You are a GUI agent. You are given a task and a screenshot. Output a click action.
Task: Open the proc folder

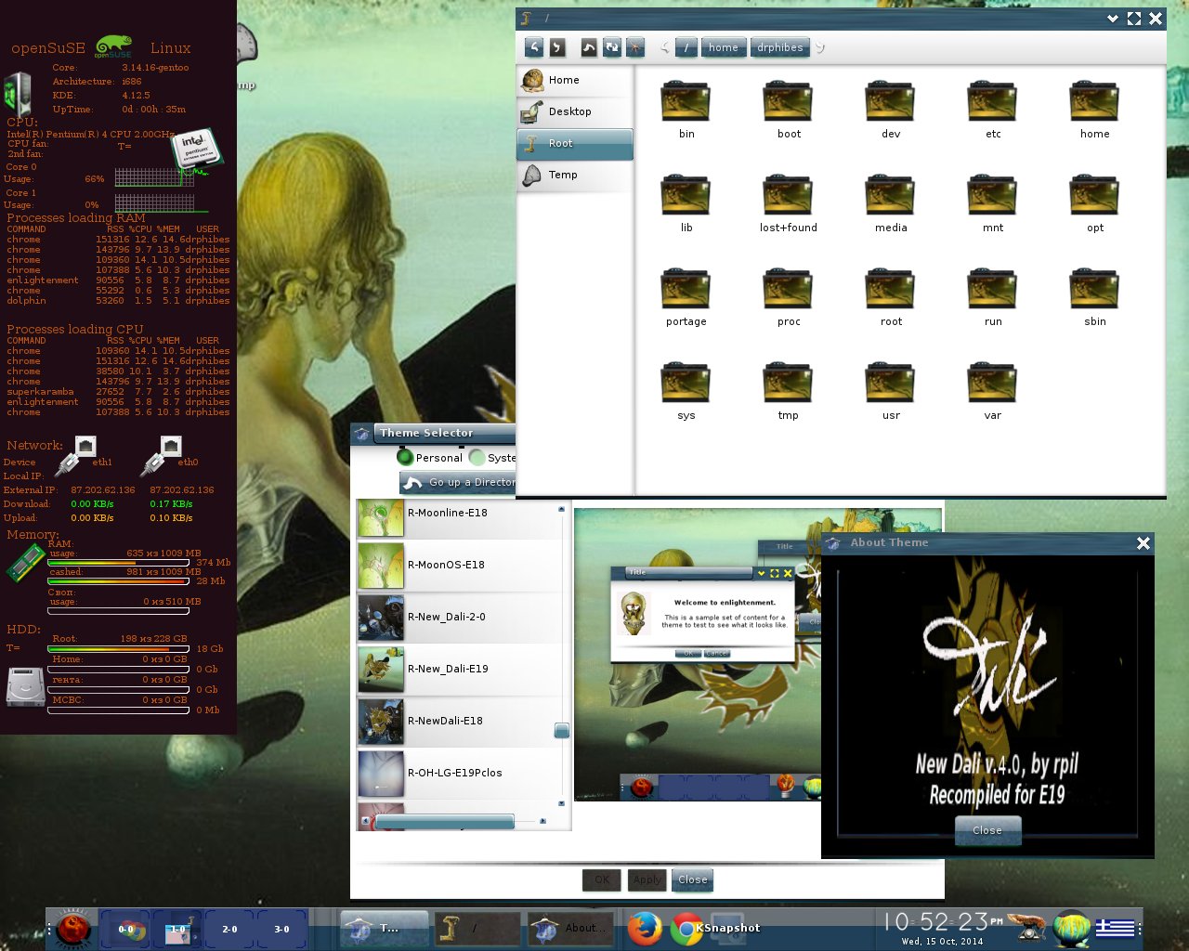click(789, 297)
